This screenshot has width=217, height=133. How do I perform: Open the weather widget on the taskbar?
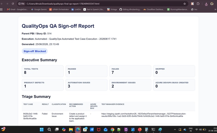click(3, 129)
